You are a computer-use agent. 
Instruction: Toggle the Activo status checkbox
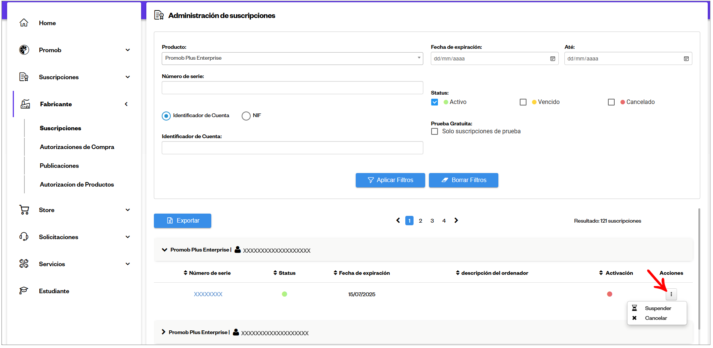click(435, 102)
